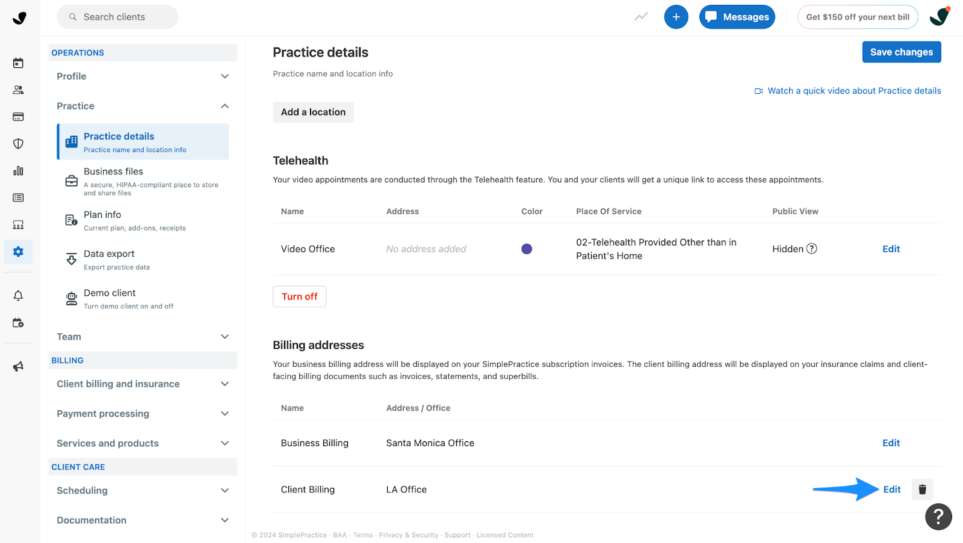The width and height of the screenshot is (963, 543).
Task: Open Messages from the header
Action: [737, 17]
